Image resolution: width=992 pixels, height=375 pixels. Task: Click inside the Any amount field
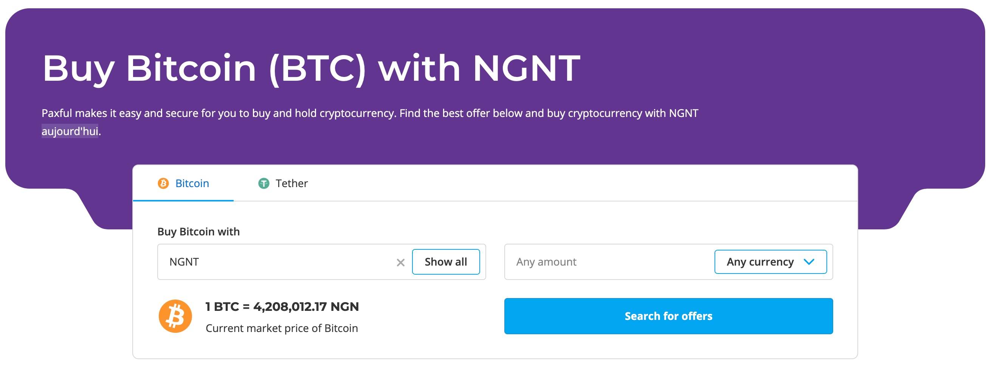[x=578, y=262]
